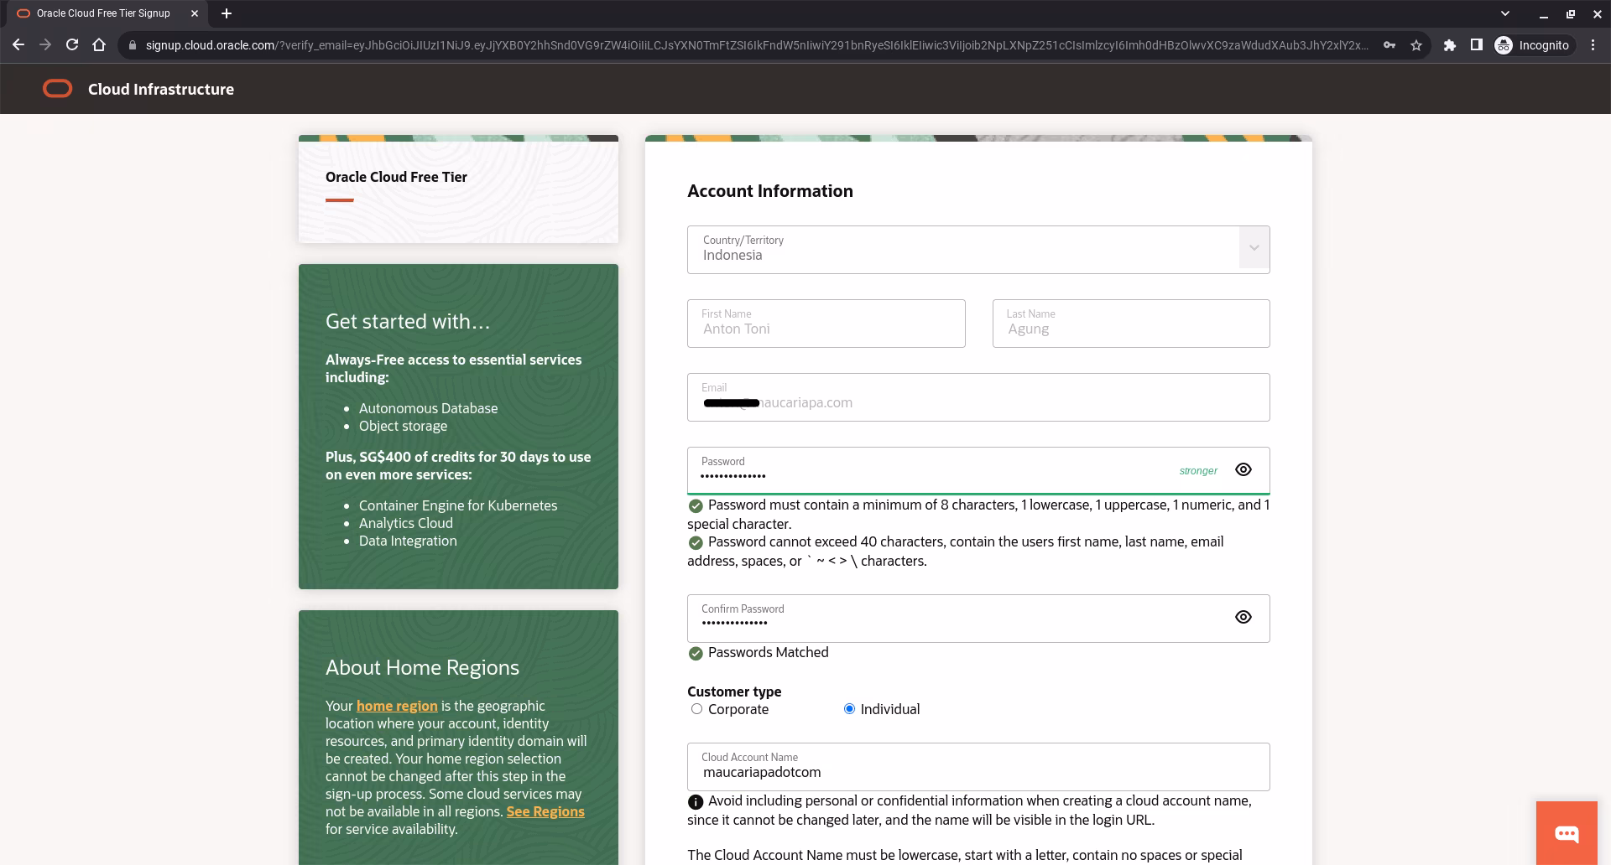The height and width of the screenshot is (865, 1611).
Task: Click the browser back arrow
Action: coord(18,45)
